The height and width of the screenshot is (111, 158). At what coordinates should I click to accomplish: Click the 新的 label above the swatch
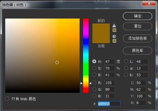[101, 21]
